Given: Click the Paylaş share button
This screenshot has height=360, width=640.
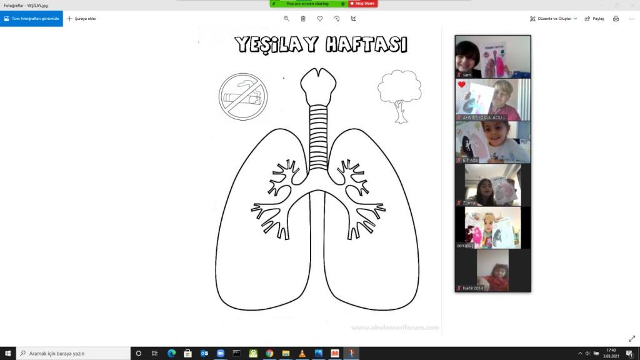Looking at the screenshot, I should [x=594, y=18].
